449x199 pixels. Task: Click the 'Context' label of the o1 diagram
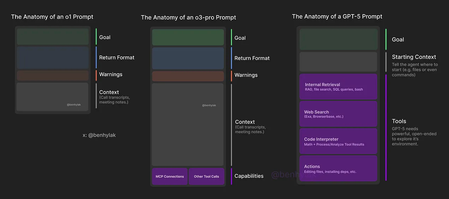click(109, 92)
